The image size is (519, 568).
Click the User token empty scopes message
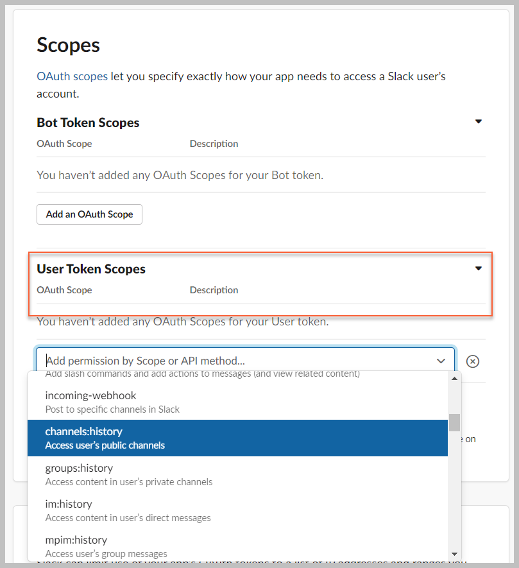(x=183, y=322)
